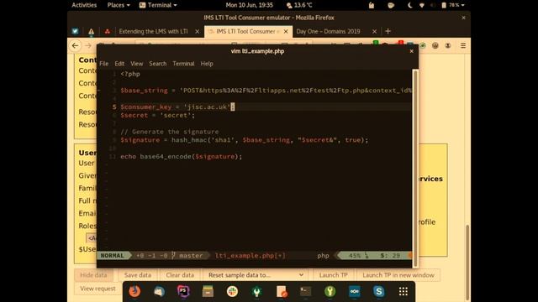Screen dimensions: 538x302
Task: Open the document viewer app in dock
Action: (282, 291)
